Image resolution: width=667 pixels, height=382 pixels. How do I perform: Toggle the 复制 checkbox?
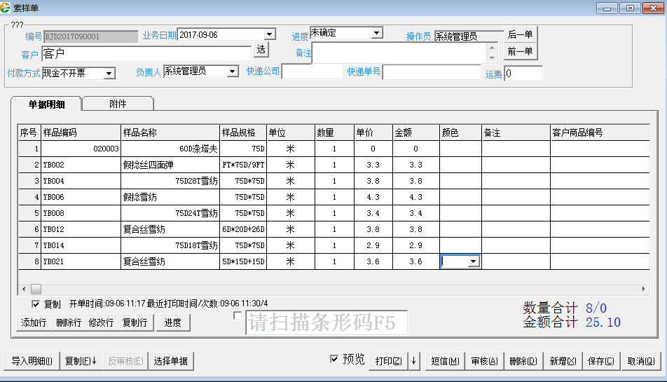tap(36, 304)
